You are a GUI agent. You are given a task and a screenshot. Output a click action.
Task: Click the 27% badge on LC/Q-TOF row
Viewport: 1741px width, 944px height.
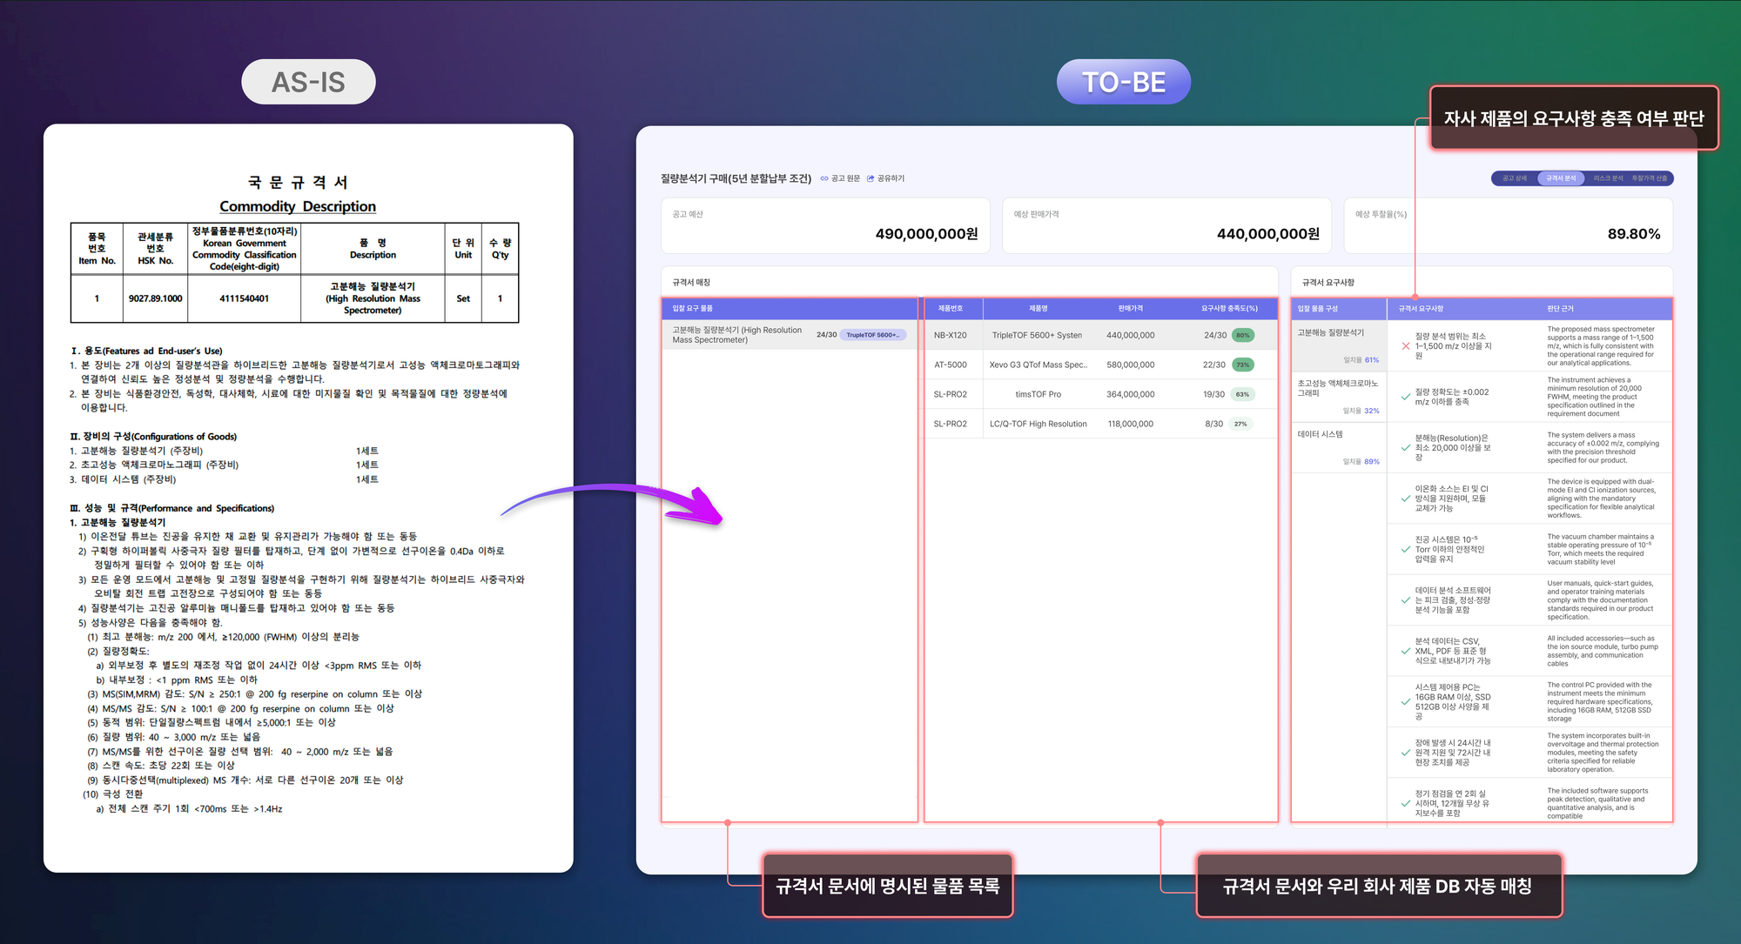pyautogui.click(x=1240, y=424)
